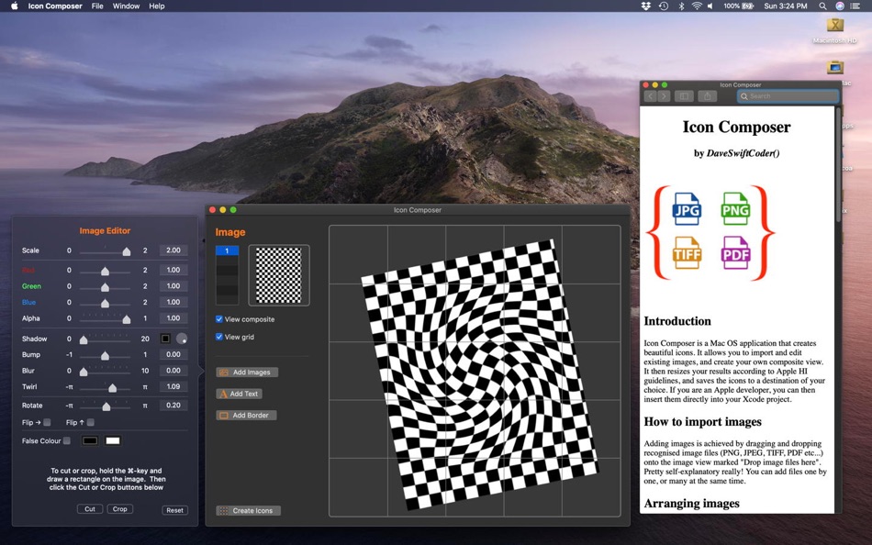Open the Wi-Fi status menu
The width and height of the screenshot is (872, 545).
[x=697, y=6]
